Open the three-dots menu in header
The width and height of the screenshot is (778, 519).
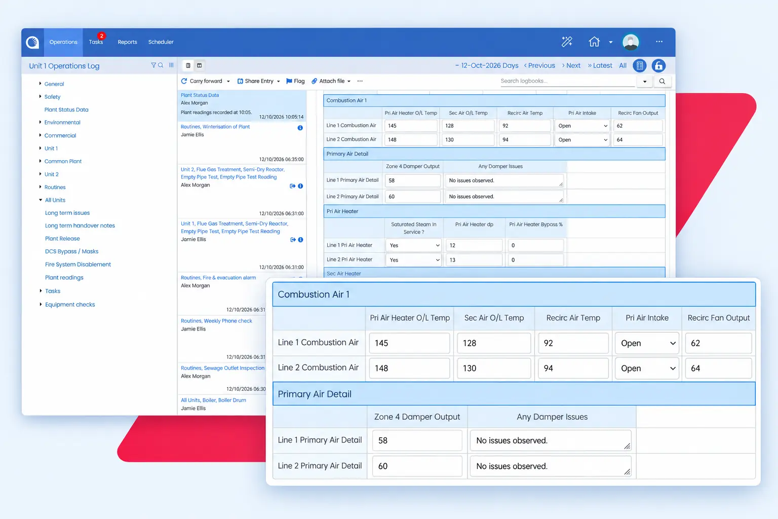click(x=659, y=42)
